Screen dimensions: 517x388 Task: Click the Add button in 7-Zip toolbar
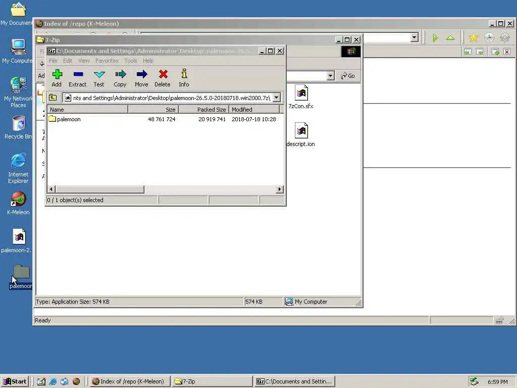point(57,78)
